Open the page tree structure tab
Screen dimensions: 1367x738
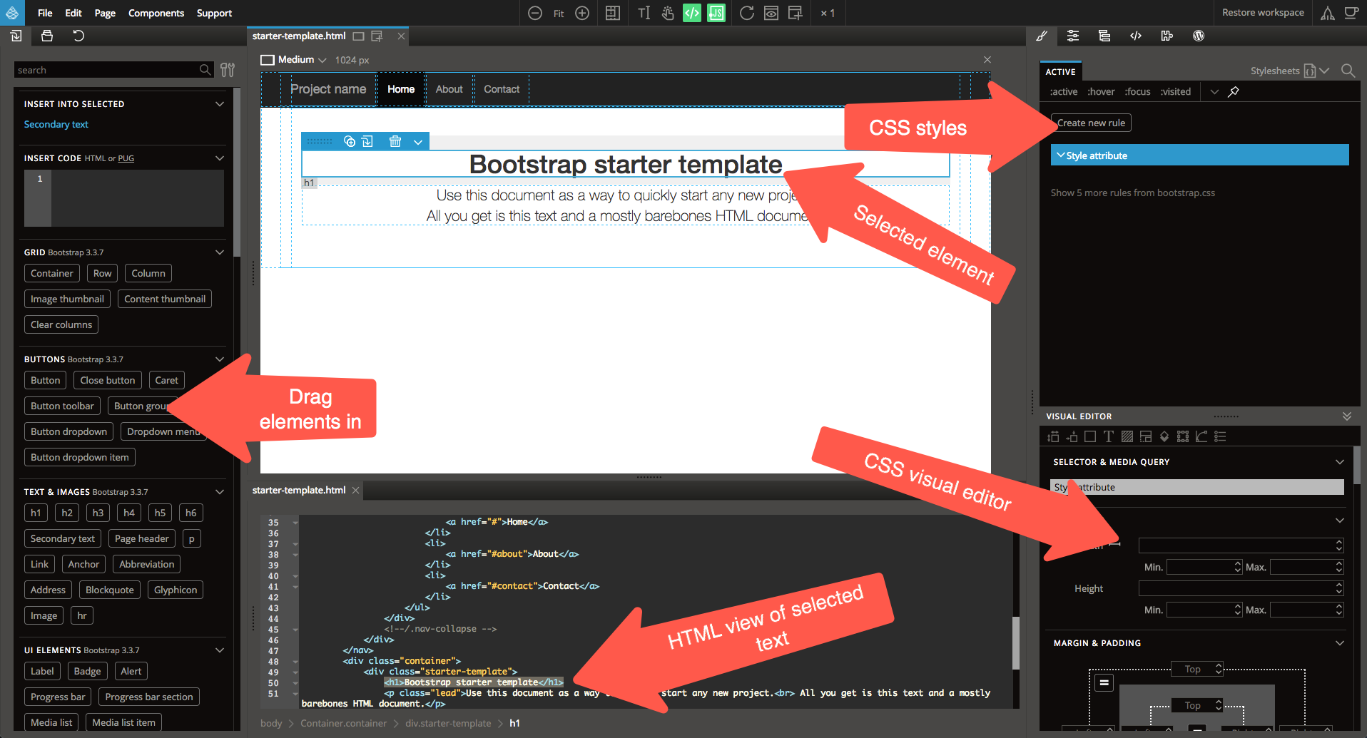coord(1104,36)
